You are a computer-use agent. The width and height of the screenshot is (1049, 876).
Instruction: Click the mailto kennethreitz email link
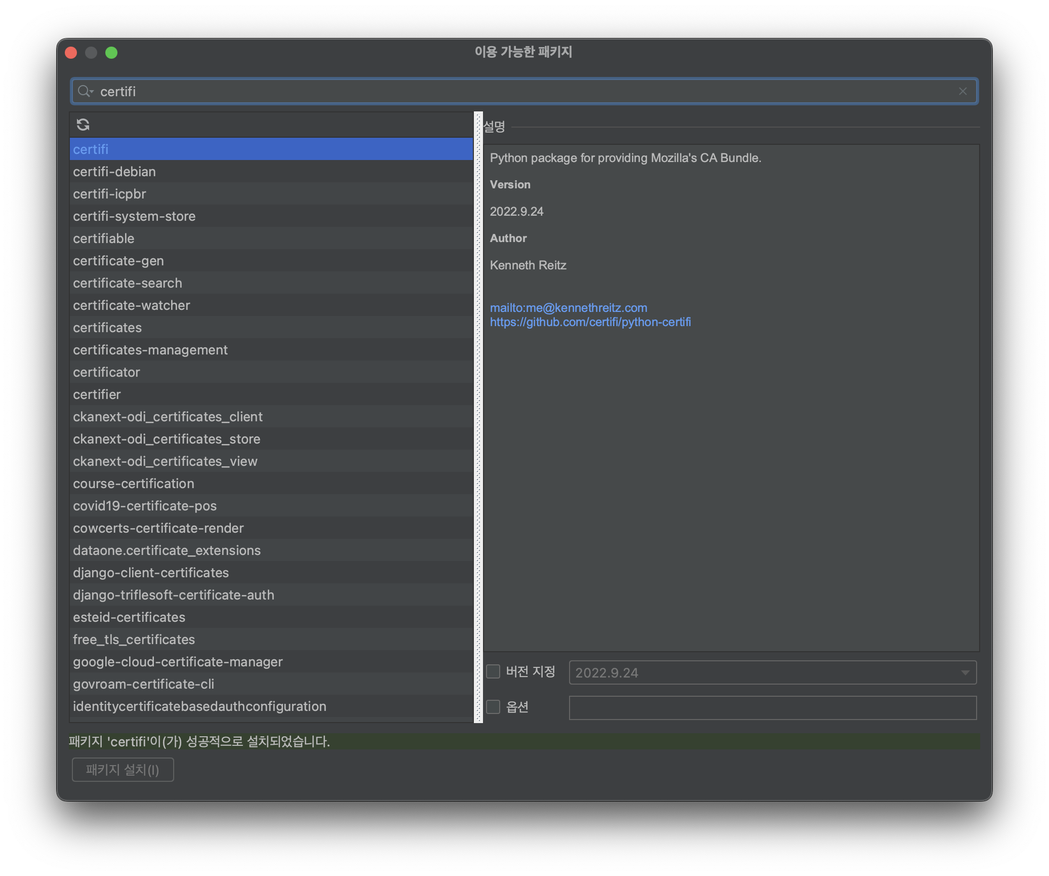568,308
